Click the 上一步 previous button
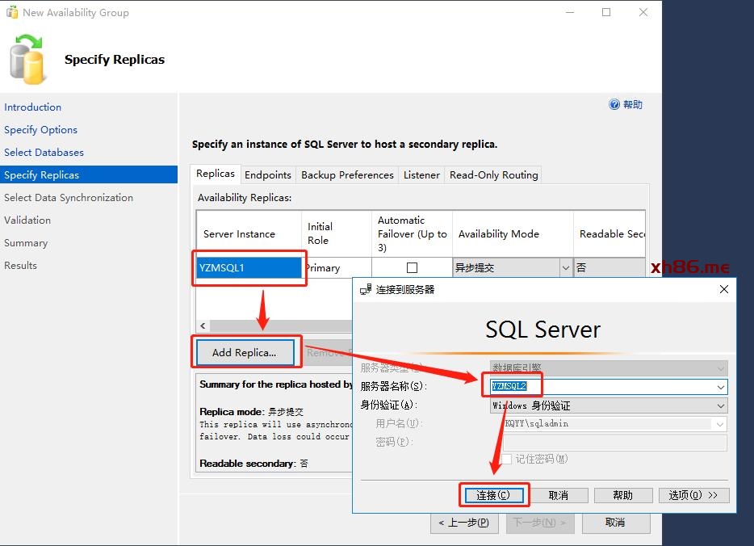Image resolution: width=754 pixels, height=546 pixels. point(463,523)
